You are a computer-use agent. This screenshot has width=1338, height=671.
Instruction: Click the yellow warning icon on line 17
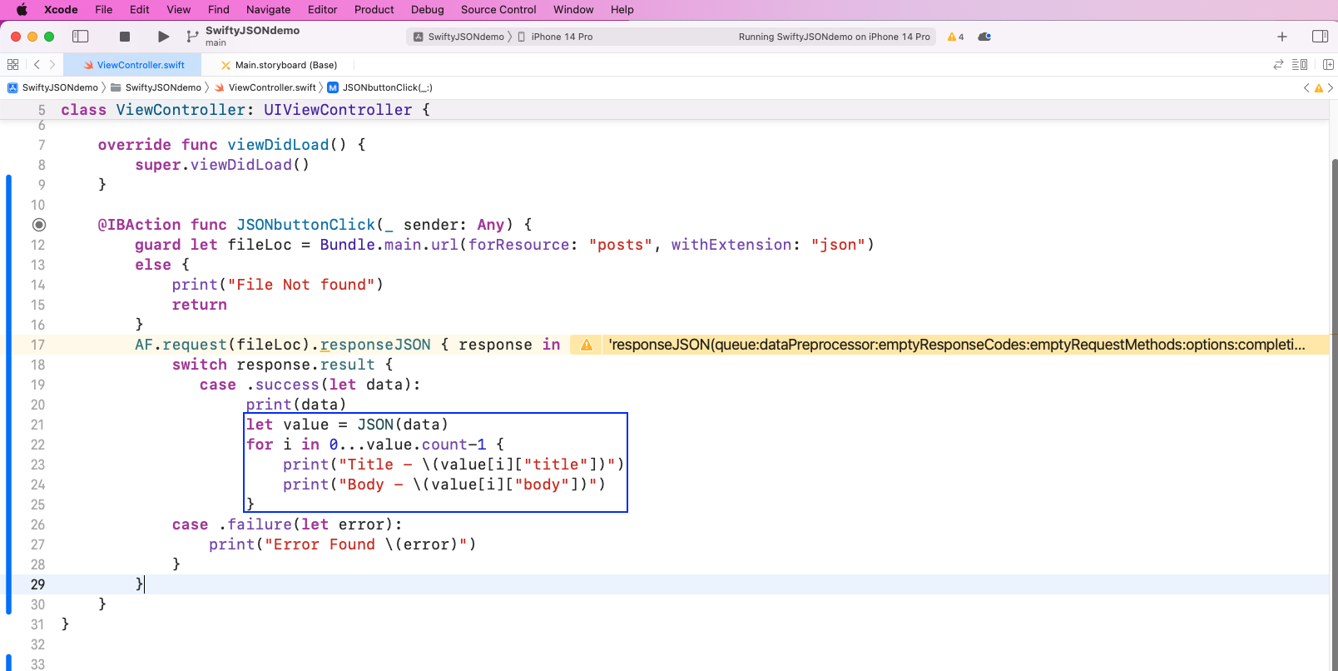click(587, 345)
